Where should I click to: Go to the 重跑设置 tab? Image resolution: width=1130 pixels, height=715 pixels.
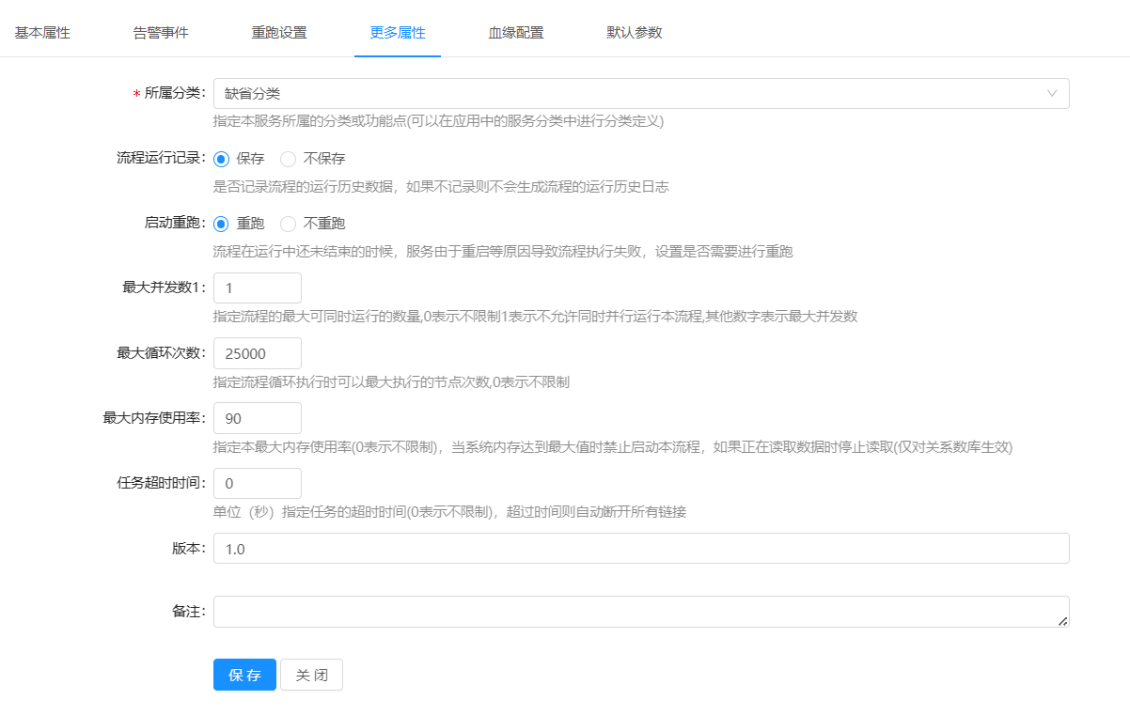[279, 33]
